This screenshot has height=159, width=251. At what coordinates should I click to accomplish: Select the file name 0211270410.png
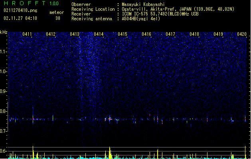coord(20,10)
